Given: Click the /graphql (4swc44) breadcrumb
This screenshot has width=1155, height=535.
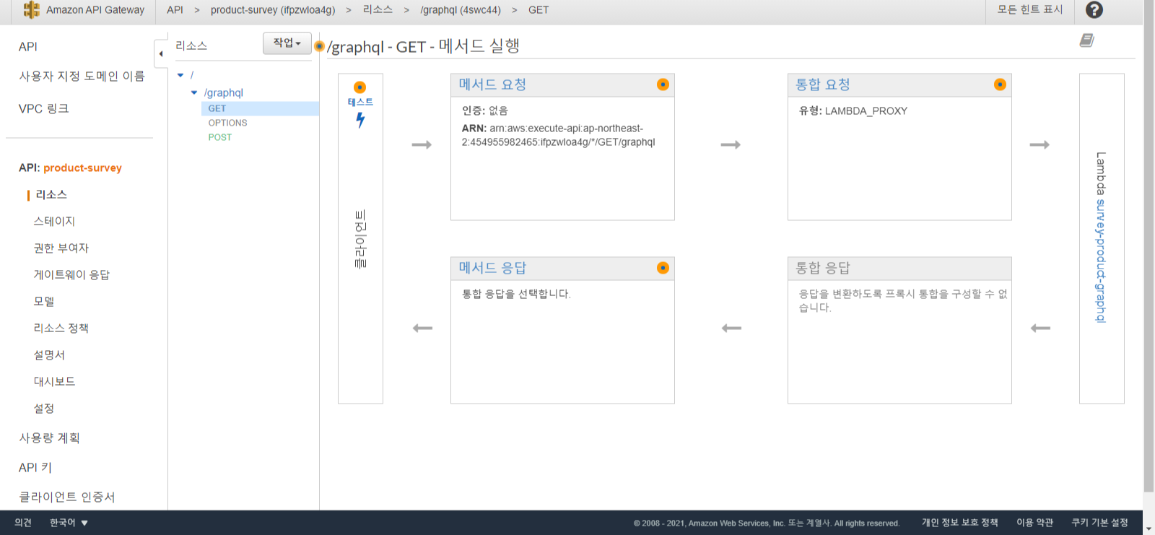Looking at the screenshot, I should (461, 10).
